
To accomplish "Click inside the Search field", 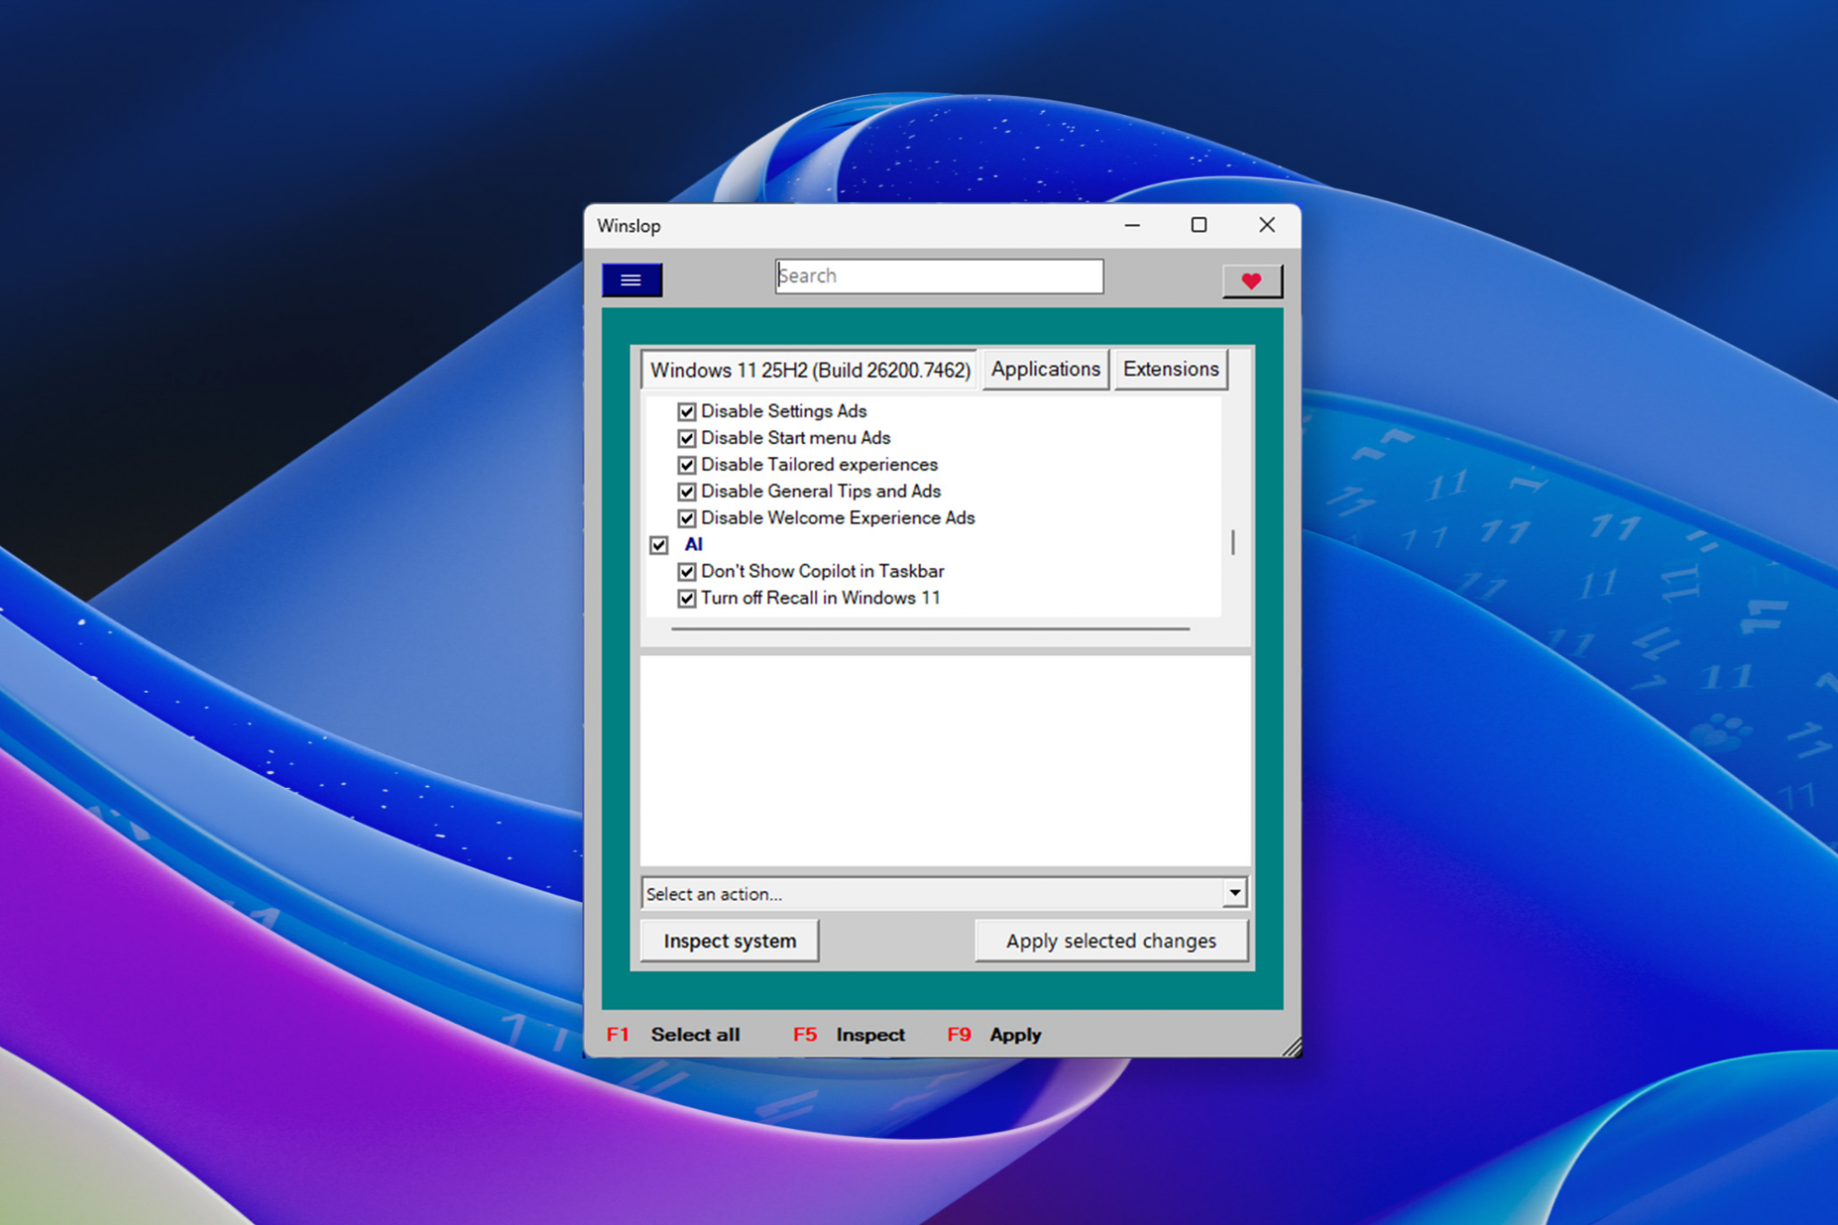I will [939, 276].
